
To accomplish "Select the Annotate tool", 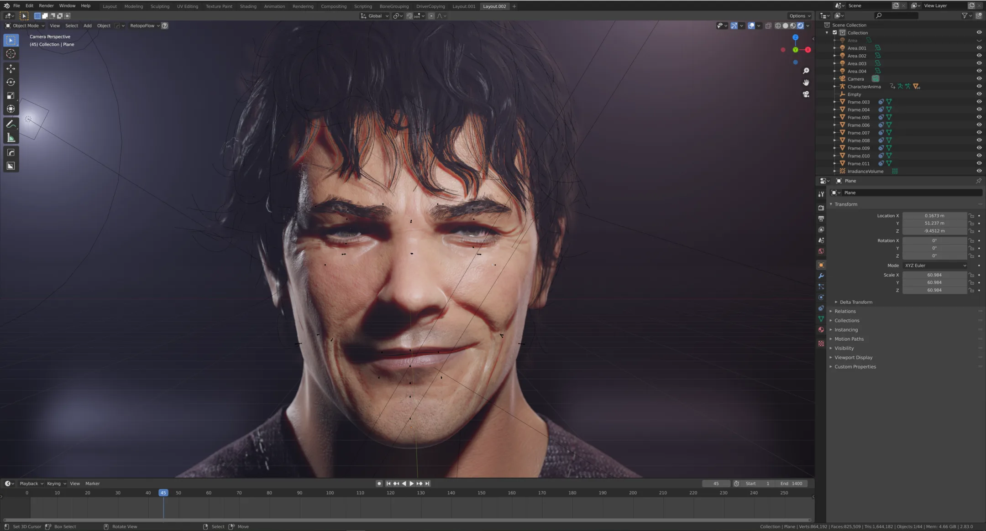I will click(x=10, y=123).
